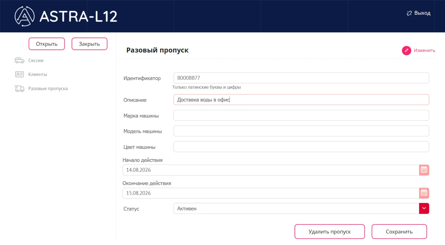The image size is (445, 245).
Task: Click the Разовый пропуск heading
Action: click(157, 50)
